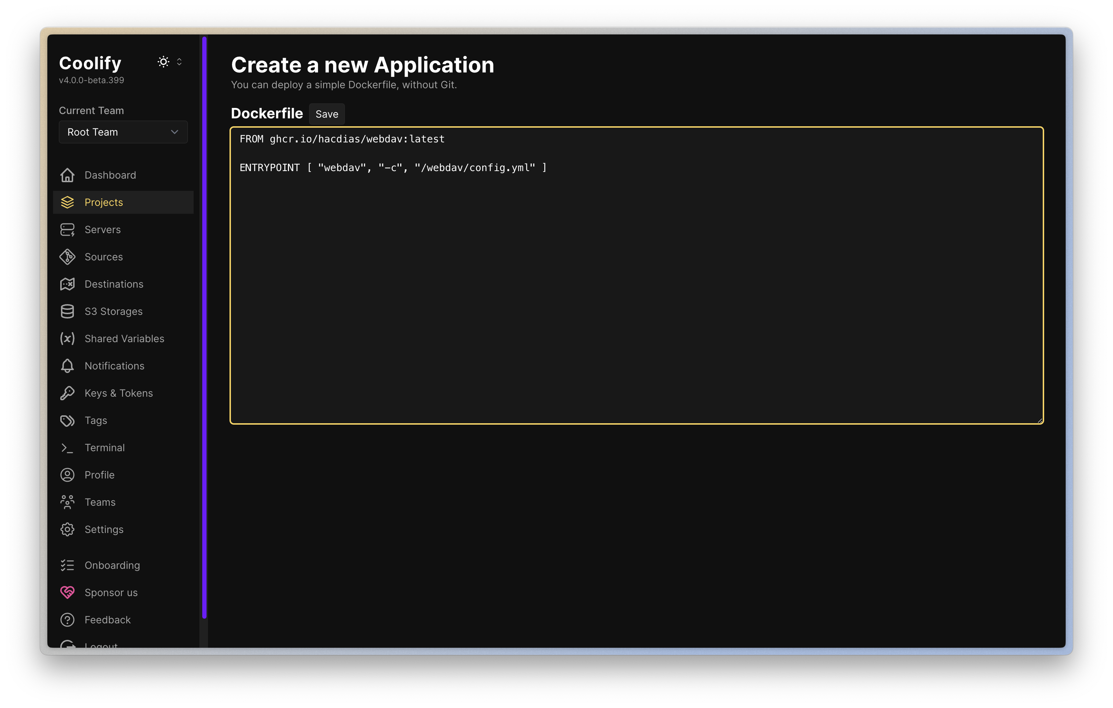Click the Destinations map icon
This screenshot has width=1113, height=708.
tap(67, 284)
